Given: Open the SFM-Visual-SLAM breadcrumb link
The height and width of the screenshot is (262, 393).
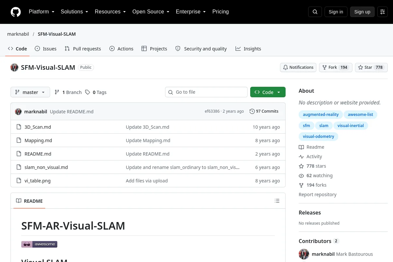Looking at the screenshot, I should coord(57,34).
